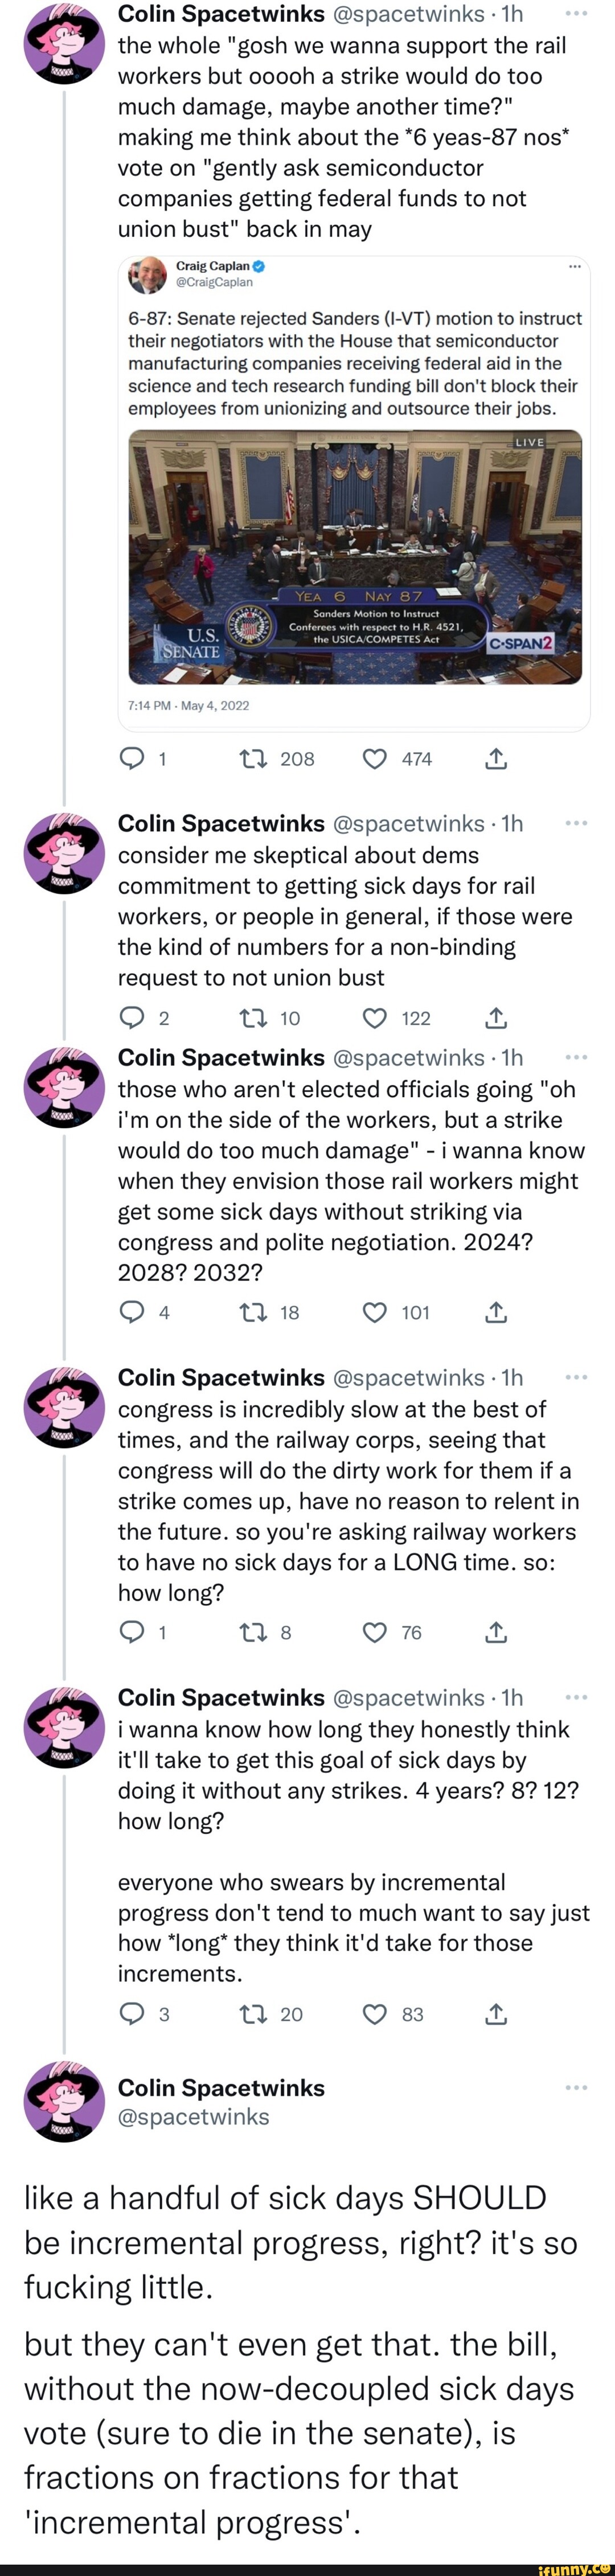
Task: Like the tweet showing 101 likes
Action: click(374, 1312)
